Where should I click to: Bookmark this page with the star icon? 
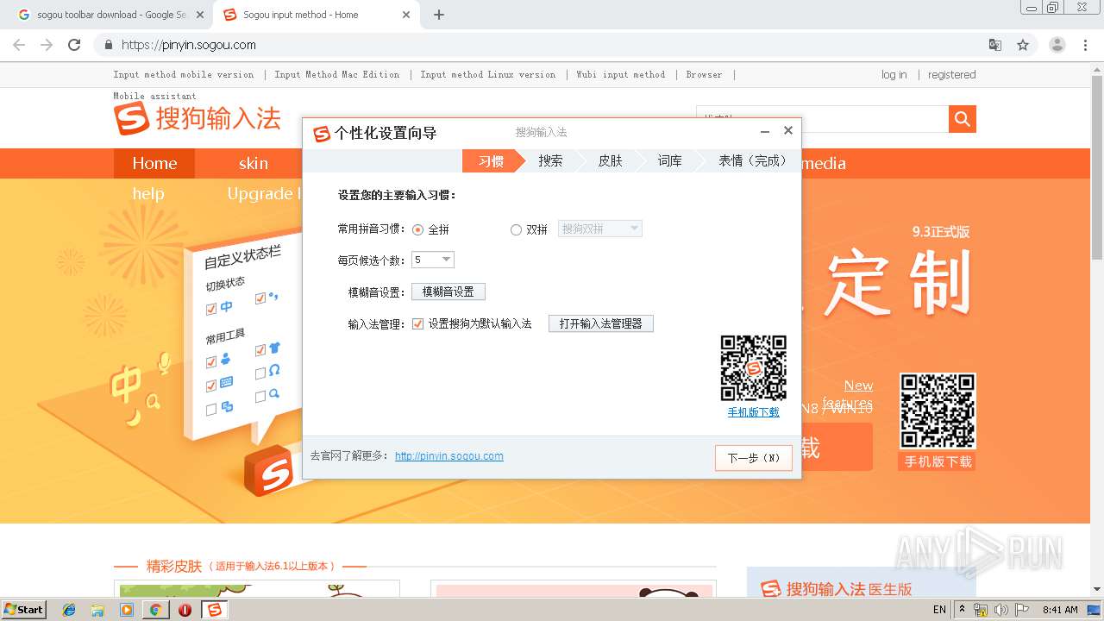click(1023, 45)
